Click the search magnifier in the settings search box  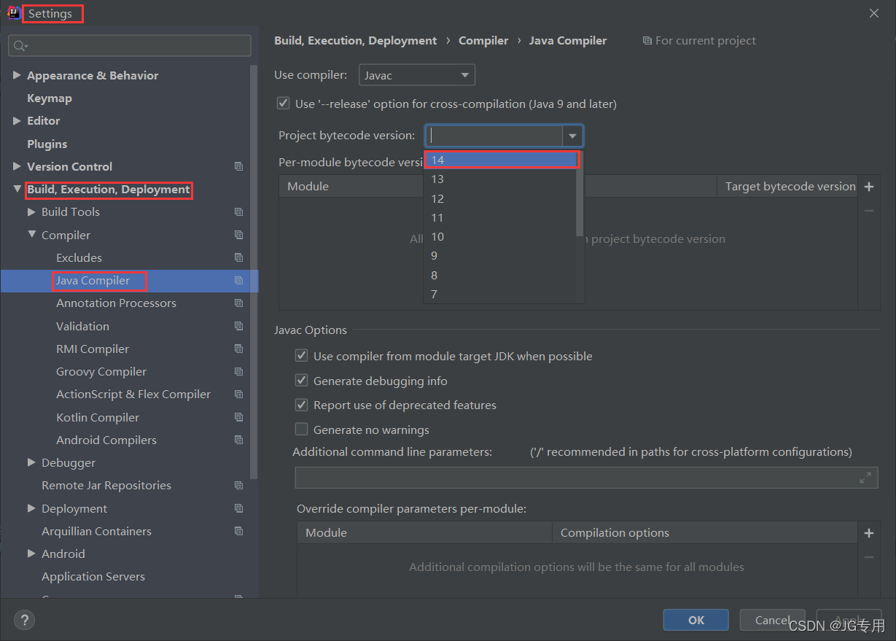(x=19, y=45)
